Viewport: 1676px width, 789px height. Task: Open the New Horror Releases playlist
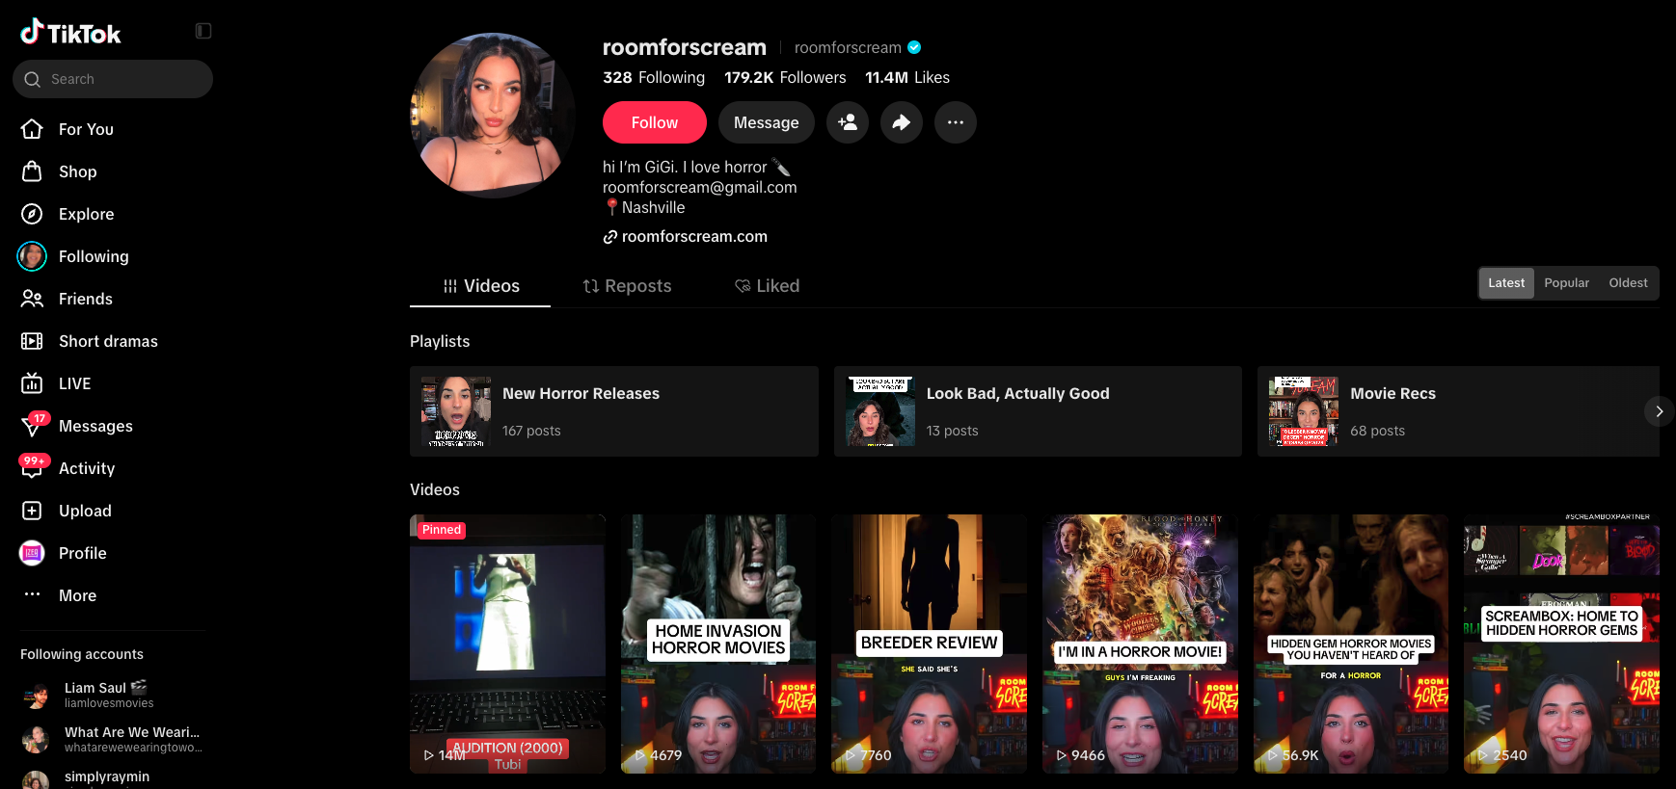pyautogui.click(x=614, y=411)
